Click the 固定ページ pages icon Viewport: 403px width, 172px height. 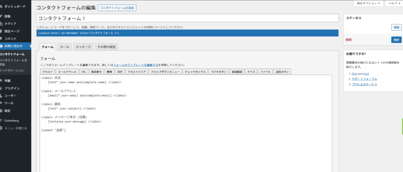point(2,31)
